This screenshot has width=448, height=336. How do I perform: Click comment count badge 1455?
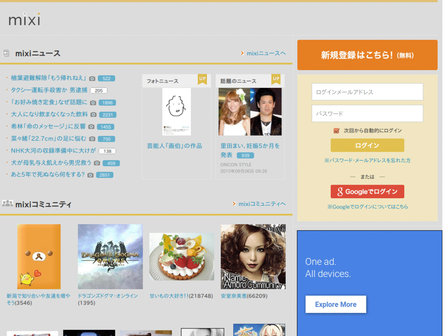[106, 127]
